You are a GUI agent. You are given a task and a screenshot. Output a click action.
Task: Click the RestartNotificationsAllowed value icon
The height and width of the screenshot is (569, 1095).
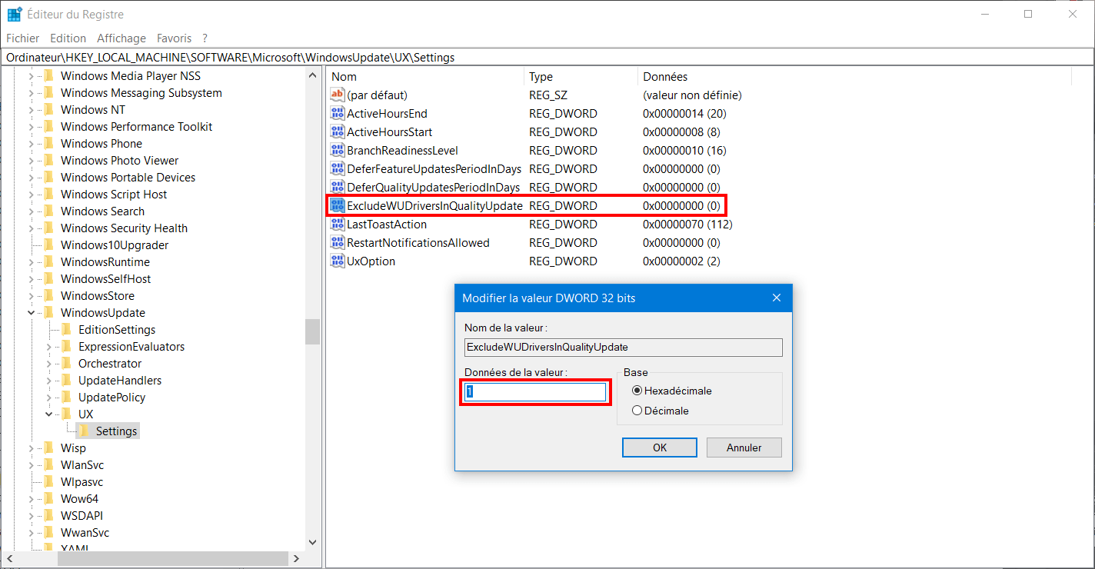coord(338,242)
